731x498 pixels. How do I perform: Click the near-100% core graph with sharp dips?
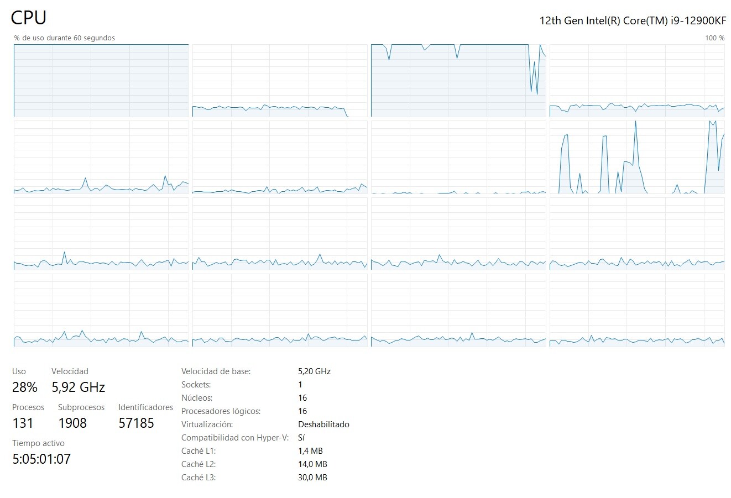coord(458,81)
